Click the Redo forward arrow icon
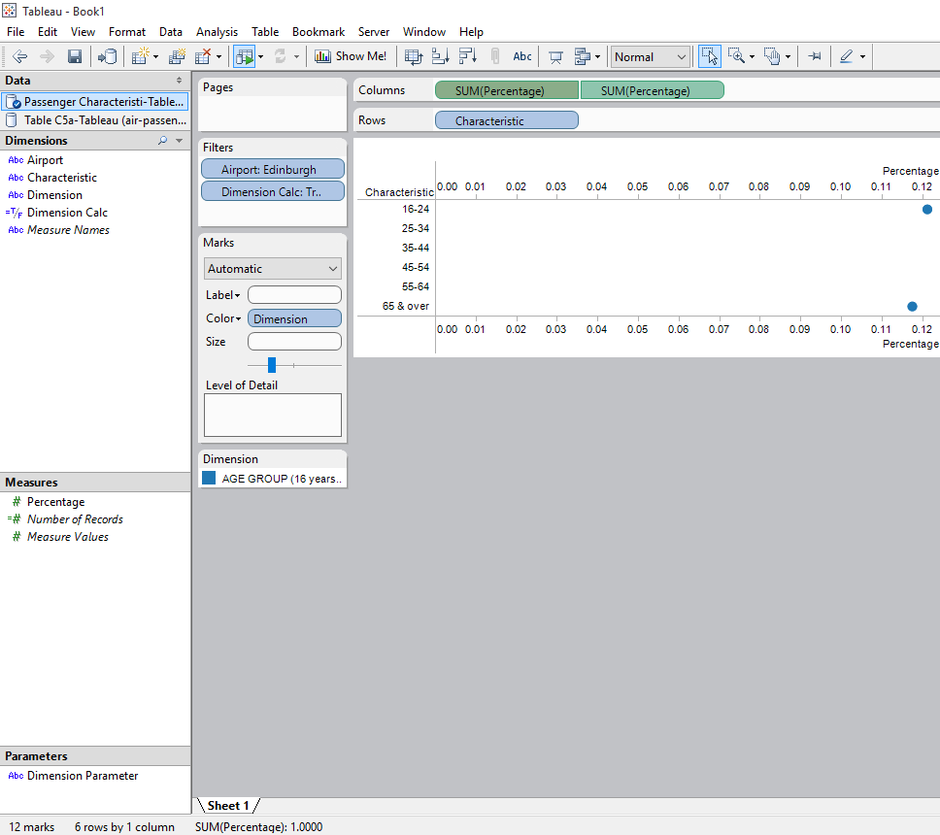Viewport: 940px width, 835px height. click(47, 56)
